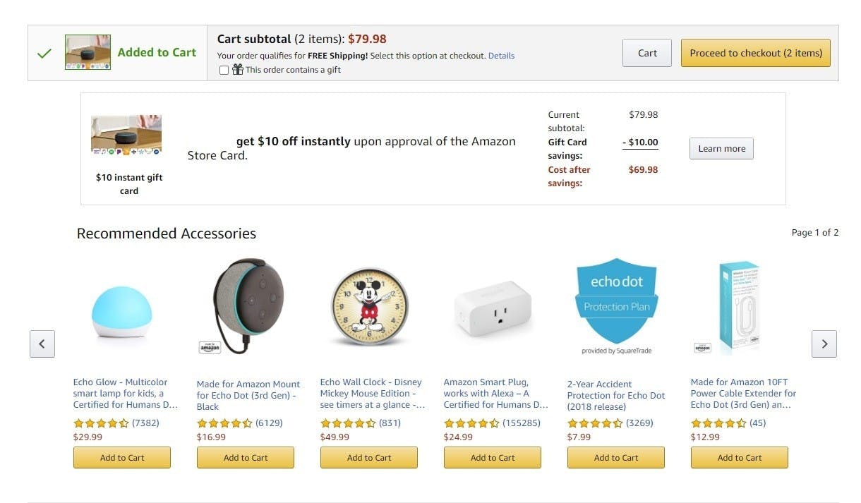Image resolution: width=861 pixels, height=503 pixels.
Task: Open the Echo Dot mount product image
Action: click(x=245, y=306)
